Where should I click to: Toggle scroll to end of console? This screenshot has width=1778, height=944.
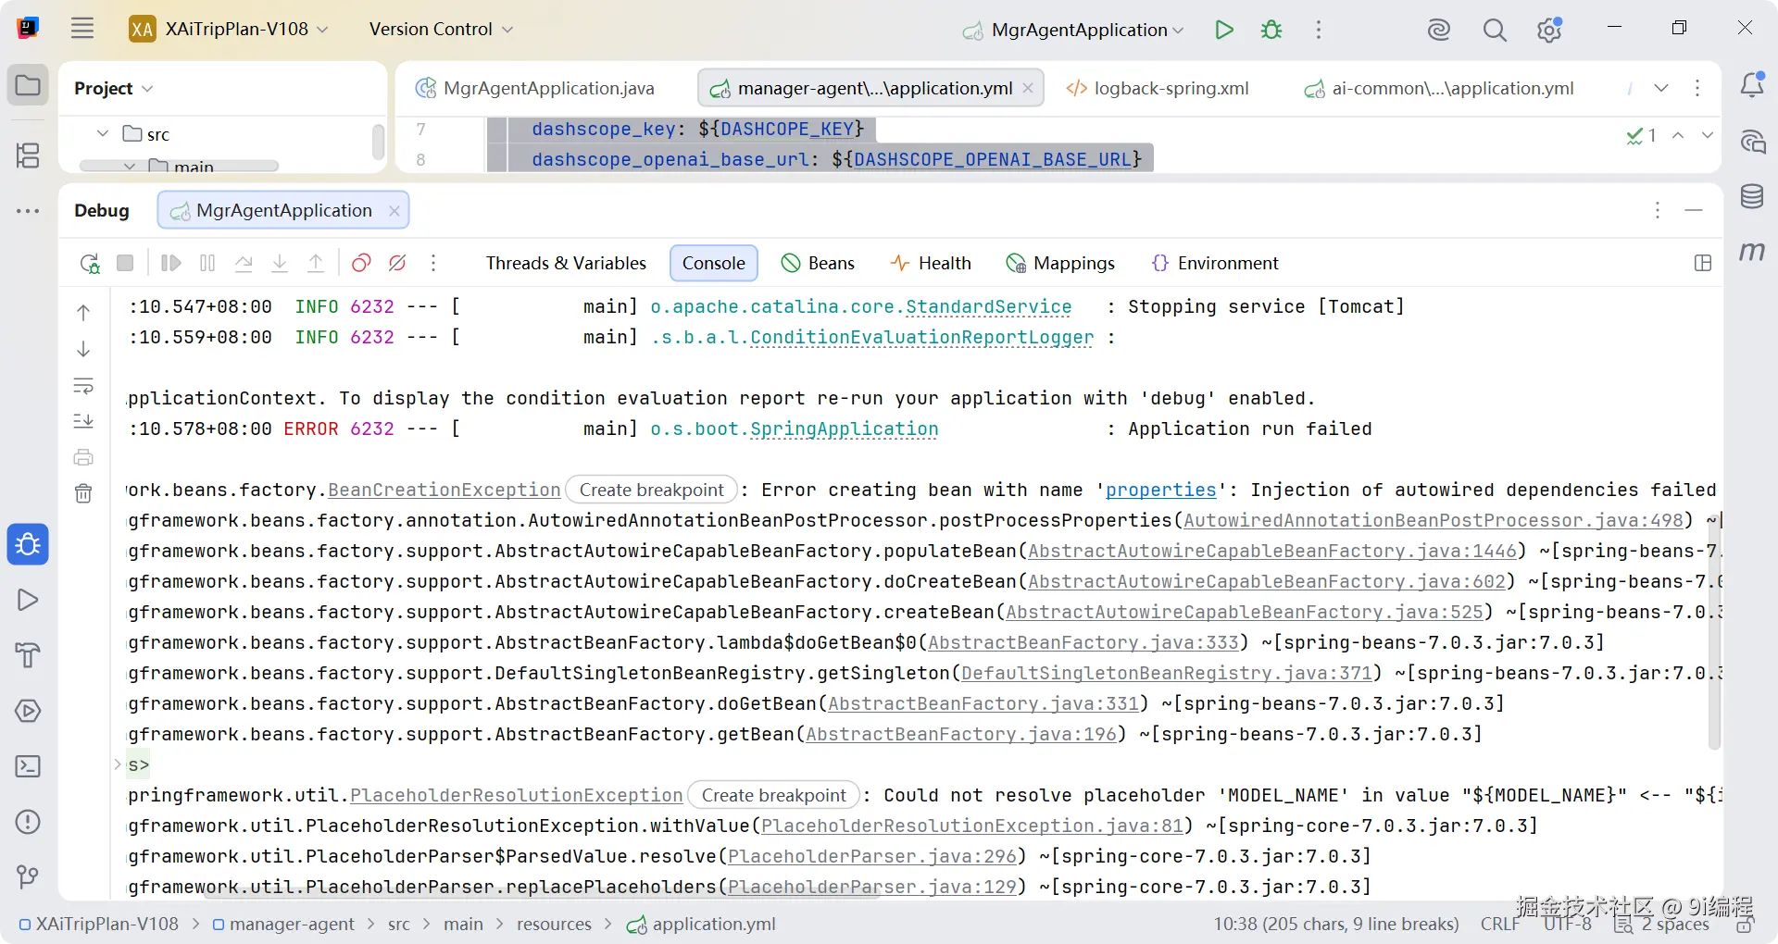coord(83,421)
